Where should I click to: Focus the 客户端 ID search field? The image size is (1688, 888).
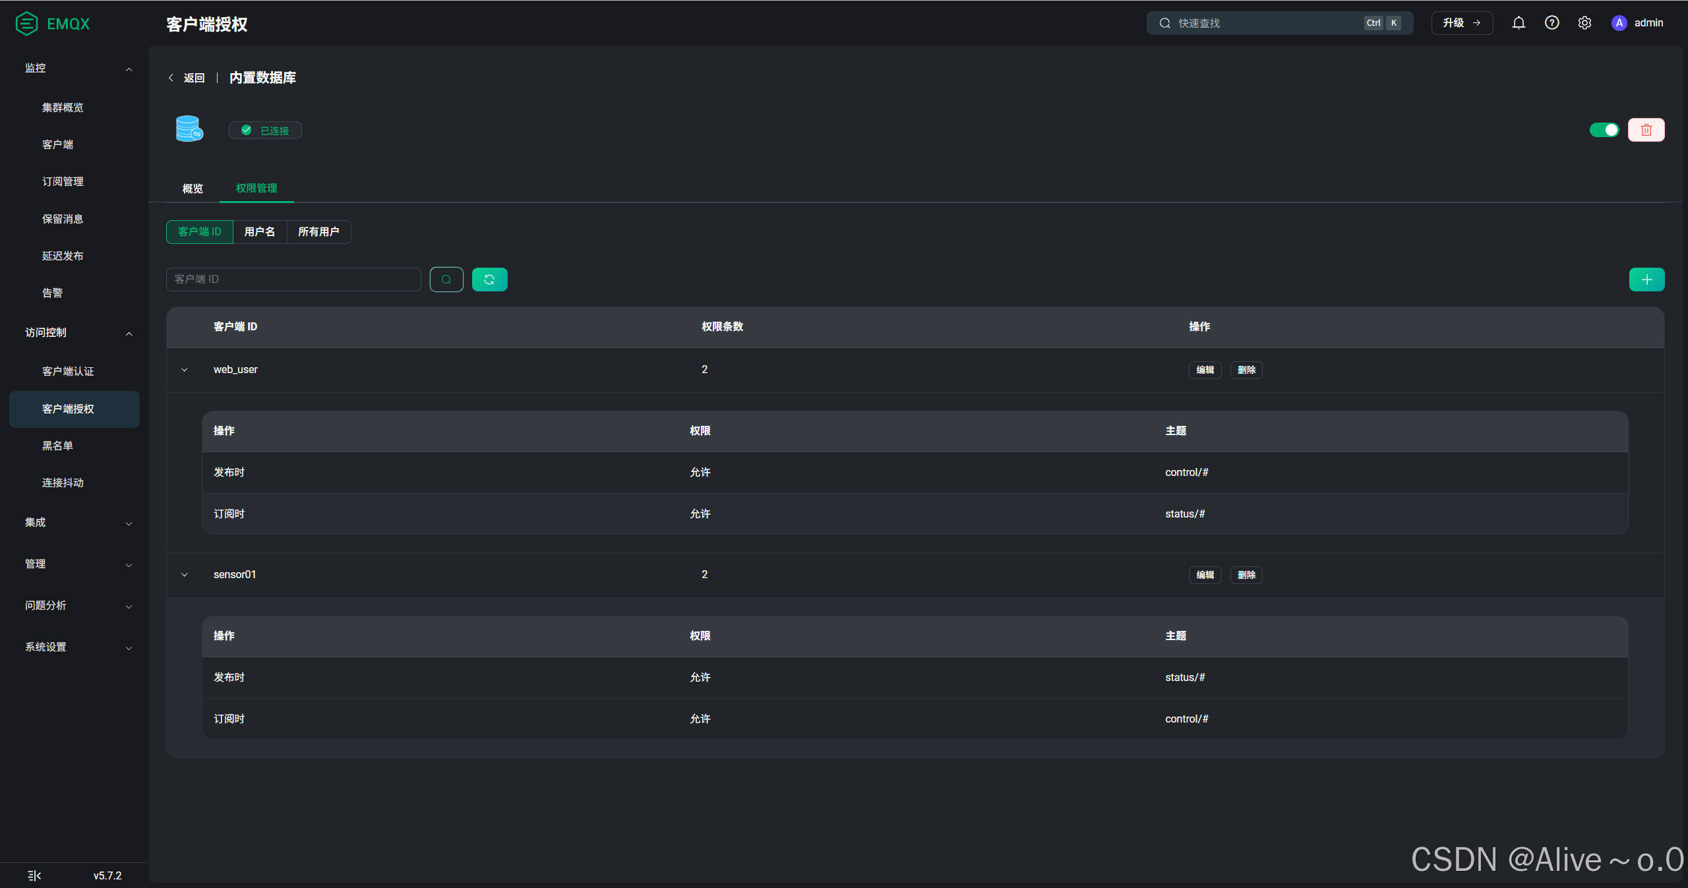point(293,280)
